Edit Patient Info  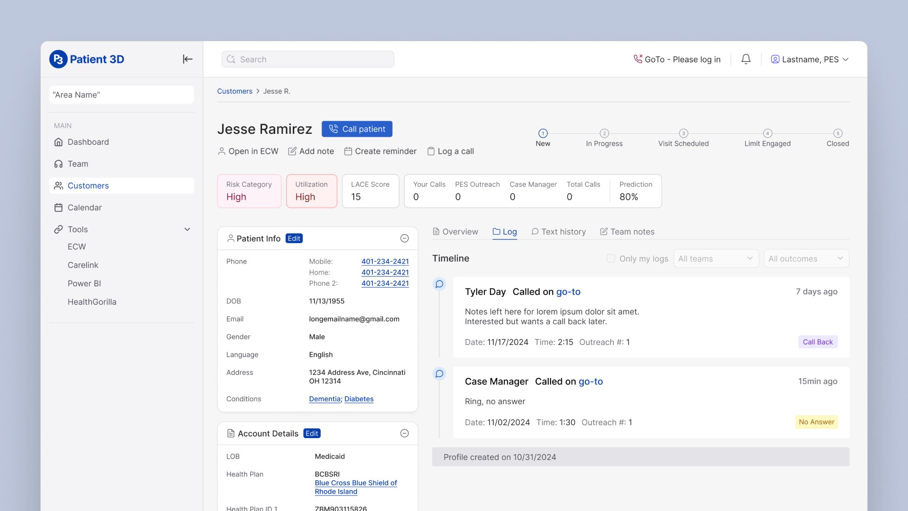pos(294,238)
